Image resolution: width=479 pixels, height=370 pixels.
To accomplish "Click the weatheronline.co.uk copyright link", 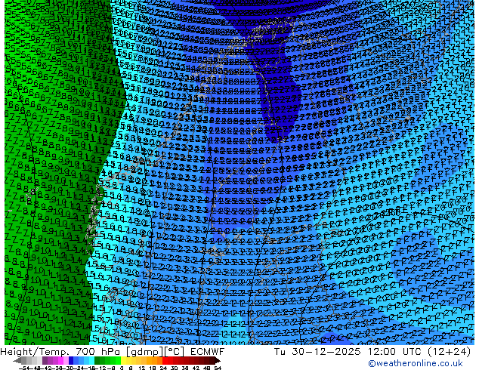I will [x=416, y=363].
